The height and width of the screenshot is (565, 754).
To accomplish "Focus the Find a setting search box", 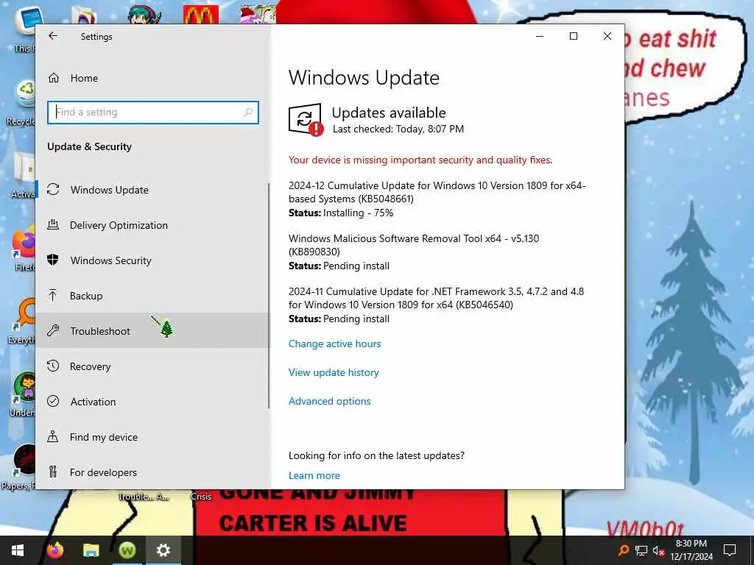I will point(153,113).
